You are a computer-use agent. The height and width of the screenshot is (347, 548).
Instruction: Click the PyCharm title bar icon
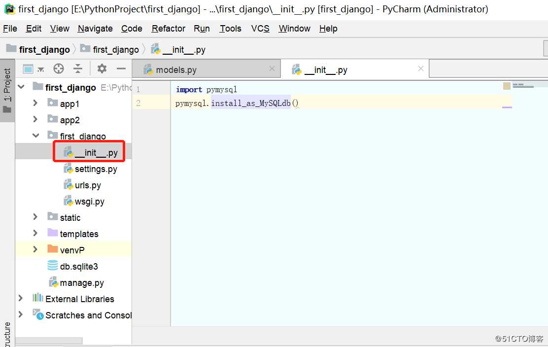9,9
